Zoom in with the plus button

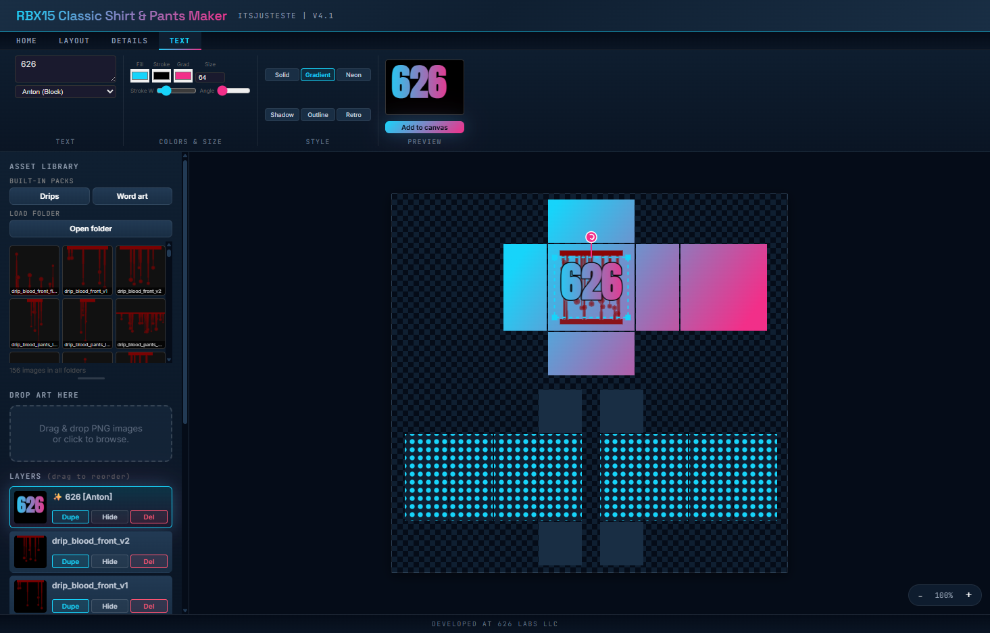(968, 595)
